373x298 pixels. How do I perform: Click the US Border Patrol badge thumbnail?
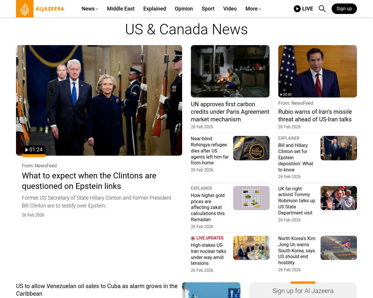251,148
